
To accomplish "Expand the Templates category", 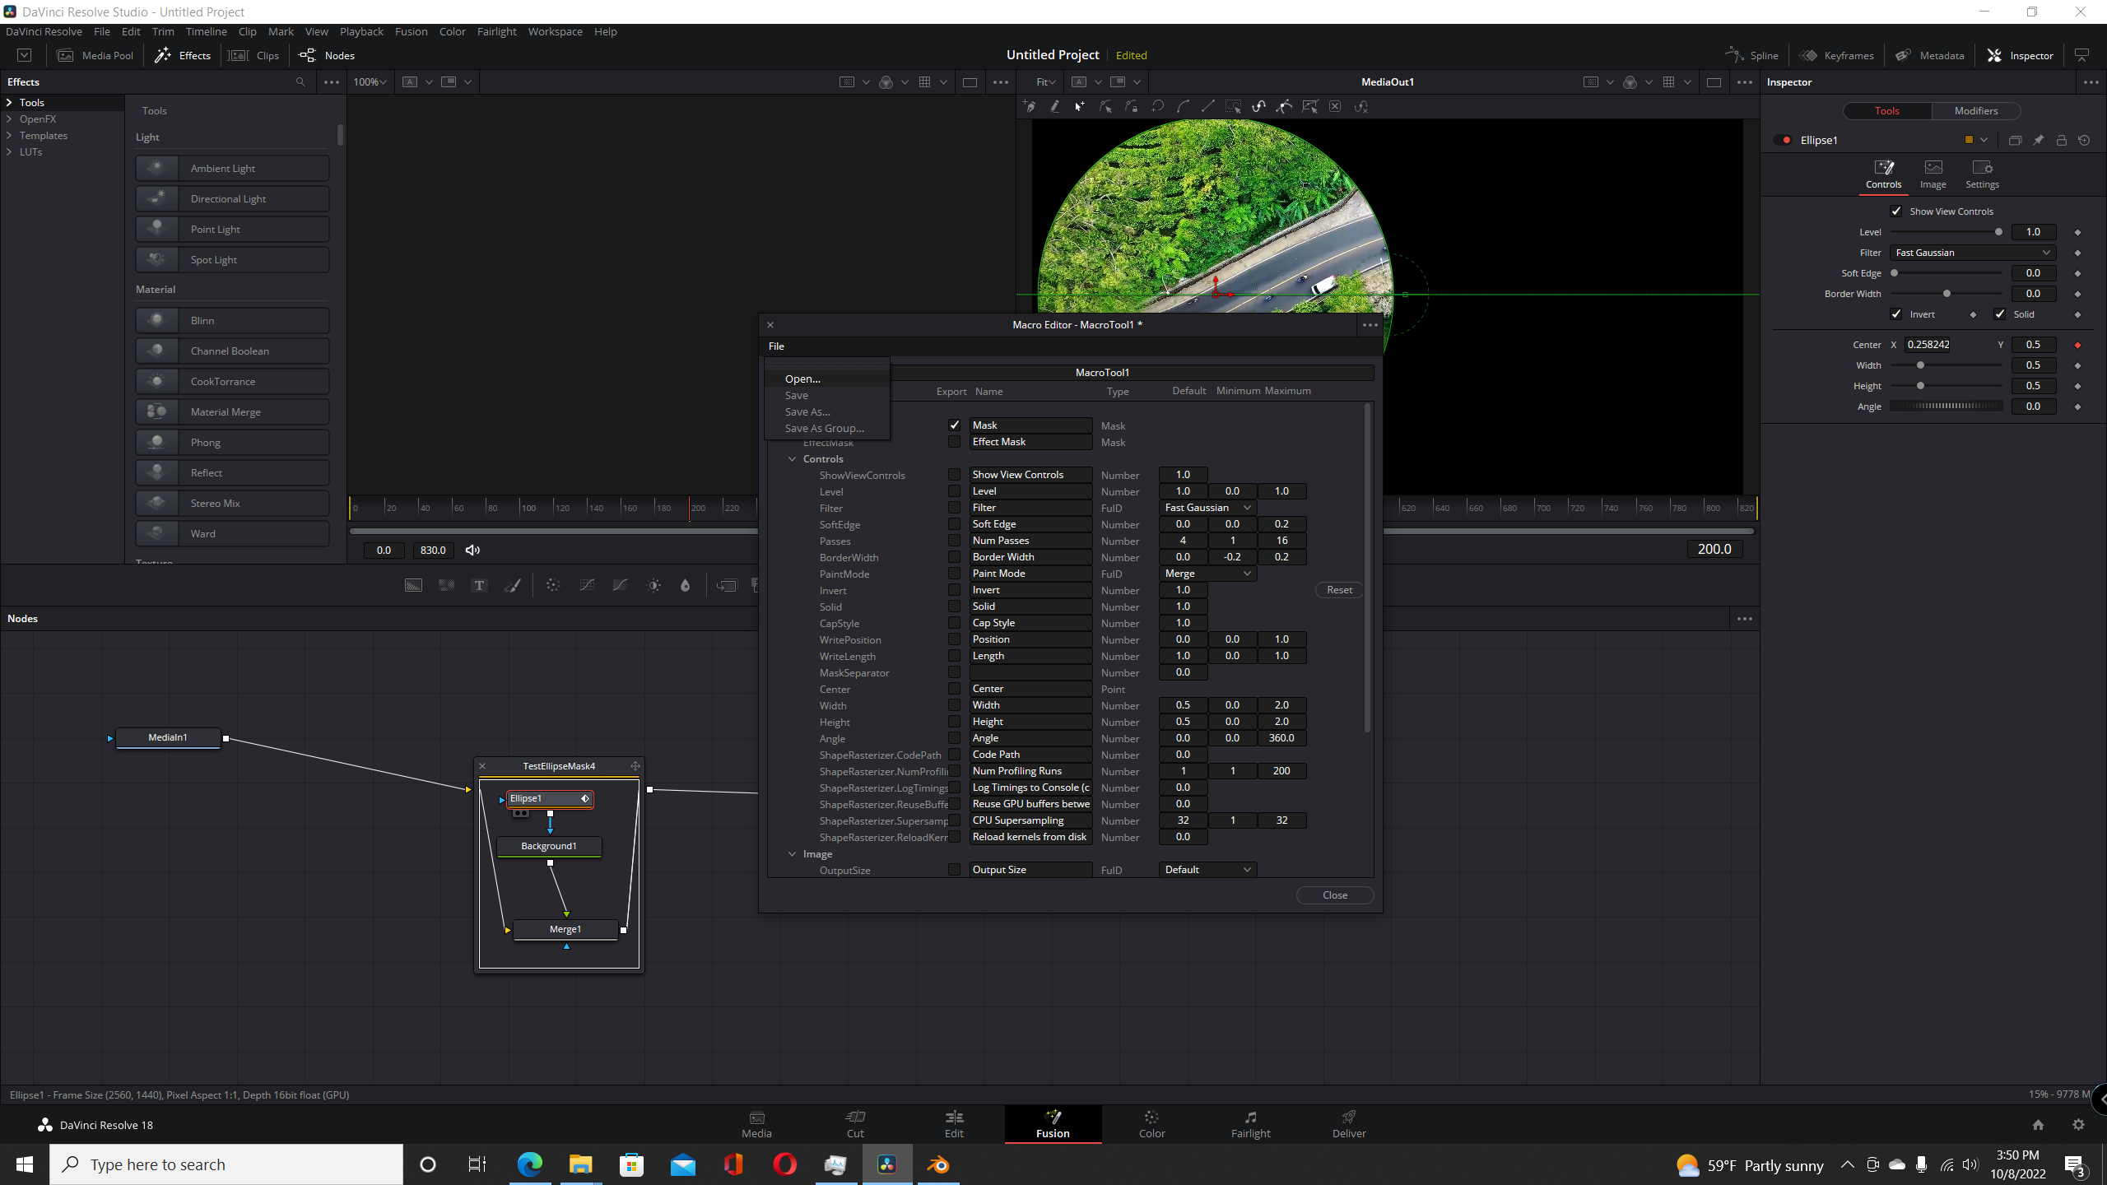I will point(10,136).
